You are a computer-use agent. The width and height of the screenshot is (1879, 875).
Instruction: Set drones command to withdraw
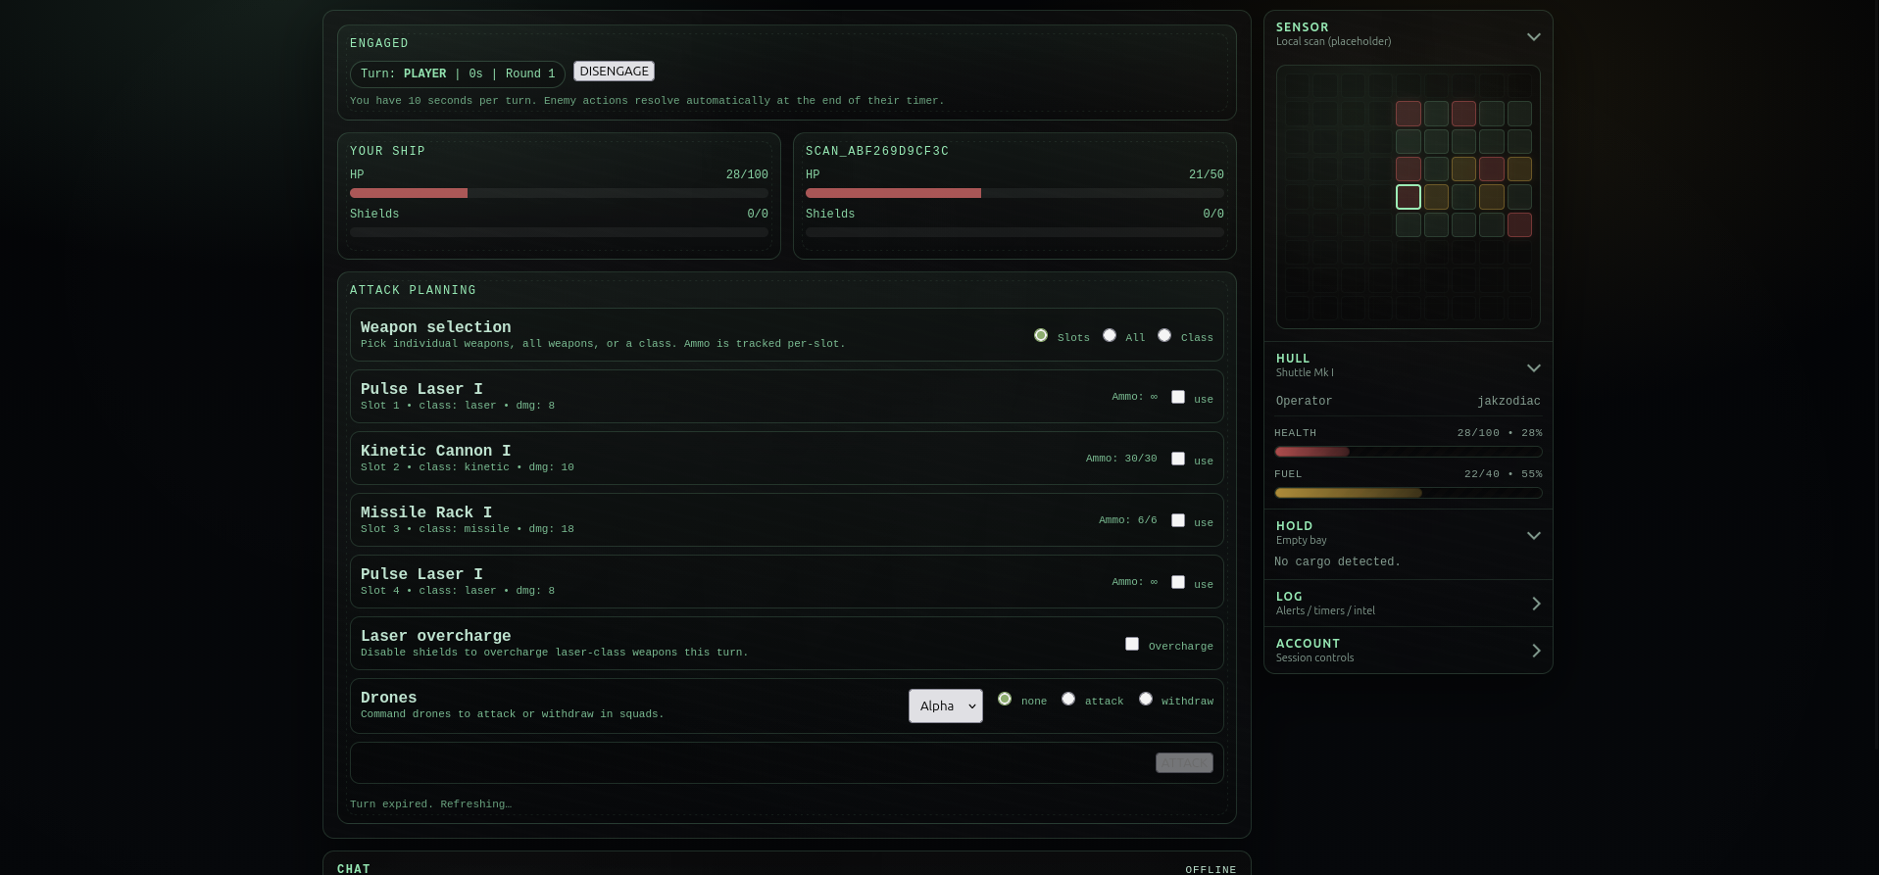point(1146,699)
